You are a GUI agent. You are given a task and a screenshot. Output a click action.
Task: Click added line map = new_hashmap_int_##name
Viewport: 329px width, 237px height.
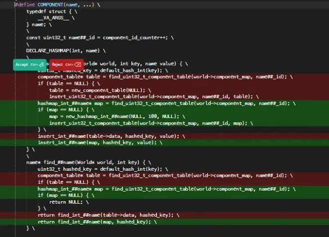(116, 116)
